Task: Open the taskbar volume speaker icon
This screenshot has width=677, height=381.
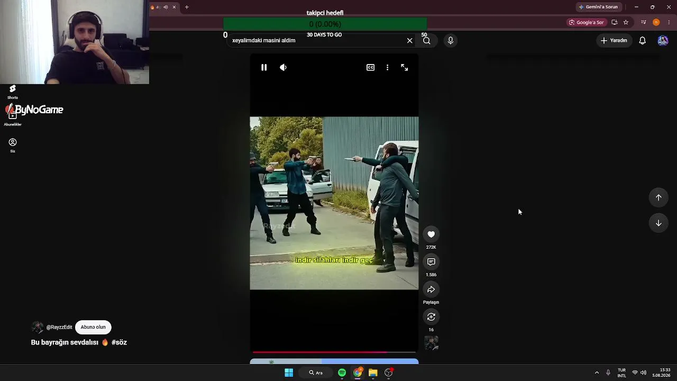Action: [643, 373]
